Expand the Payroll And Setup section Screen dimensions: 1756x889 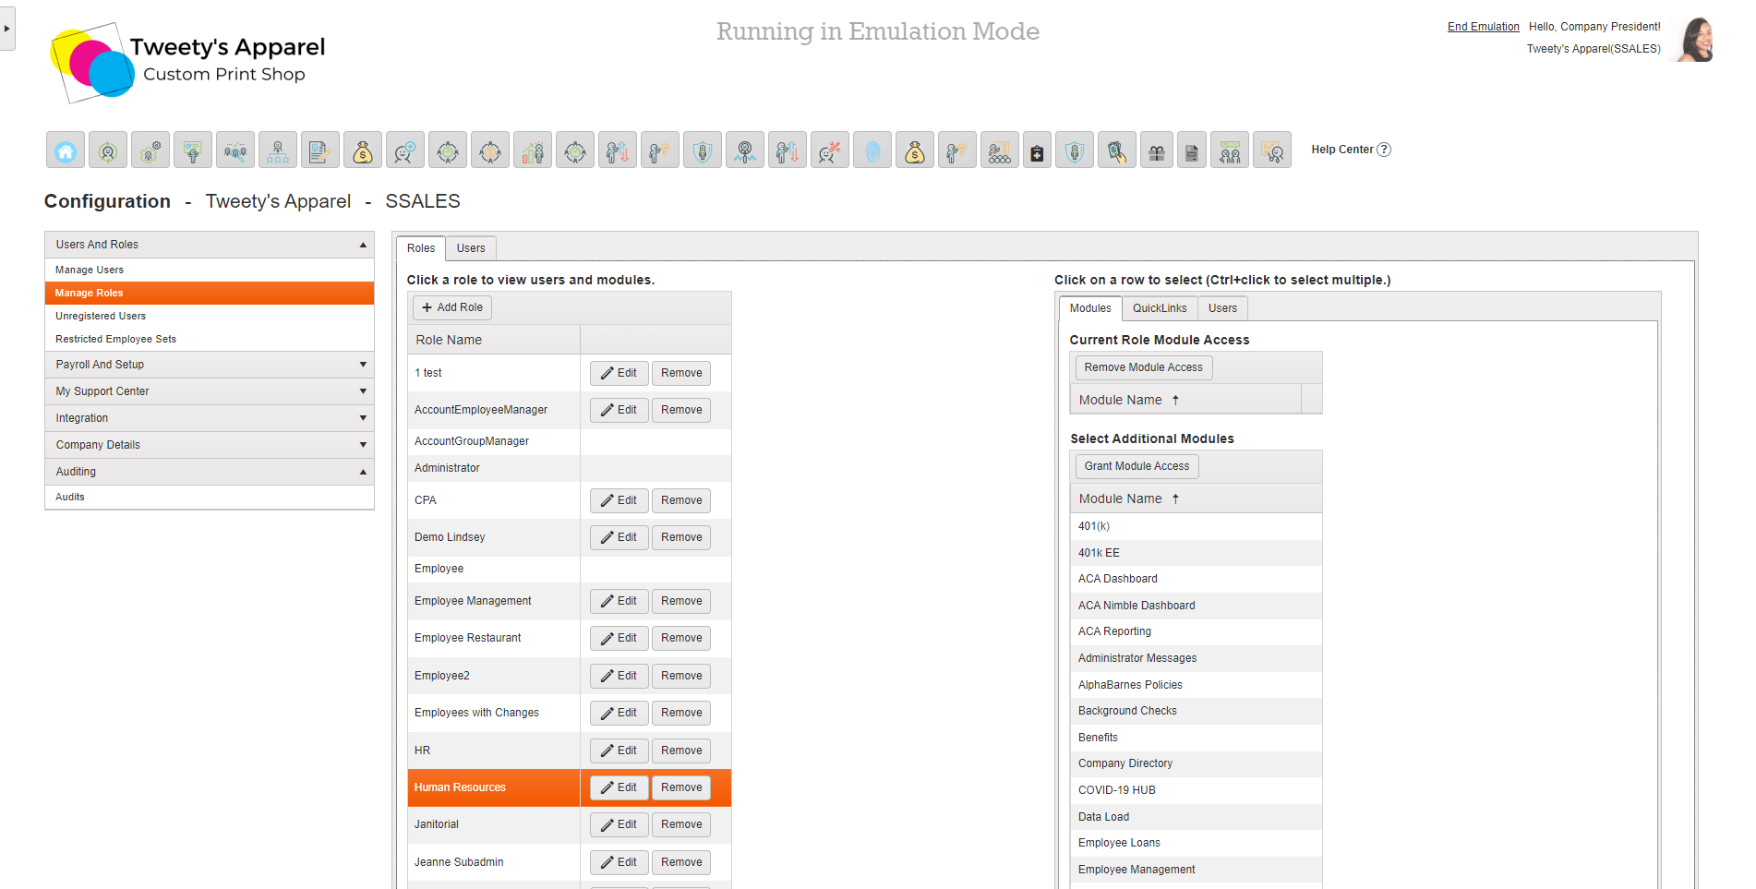pos(363,365)
